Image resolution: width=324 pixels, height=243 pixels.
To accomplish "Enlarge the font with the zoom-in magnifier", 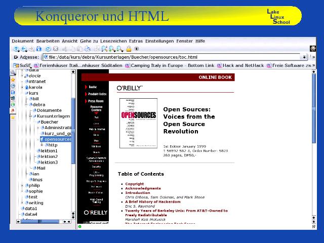I will click(x=112, y=49).
